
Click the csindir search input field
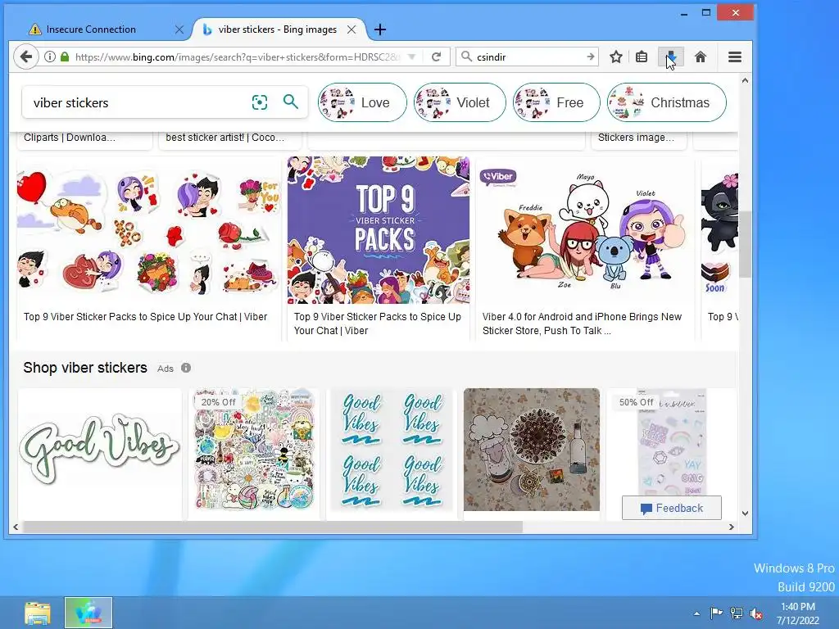click(527, 57)
